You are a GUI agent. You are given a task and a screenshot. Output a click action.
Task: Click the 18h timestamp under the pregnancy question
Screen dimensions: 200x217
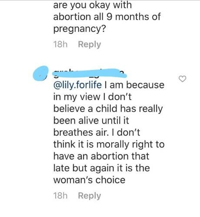tap(60, 44)
